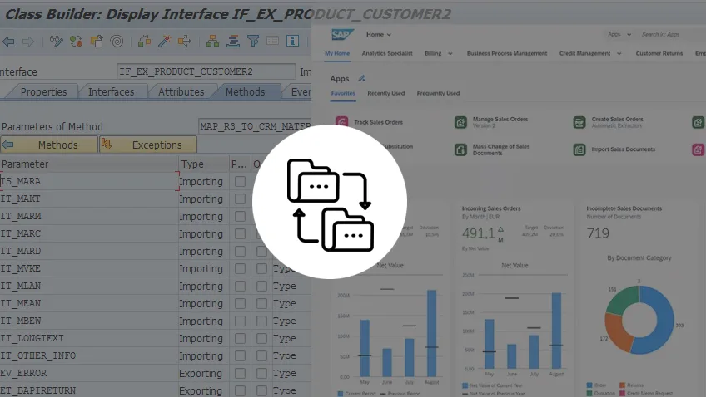Click the yellow Exceptions button
This screenshot has width=706, height=397.
pos(148,145)
